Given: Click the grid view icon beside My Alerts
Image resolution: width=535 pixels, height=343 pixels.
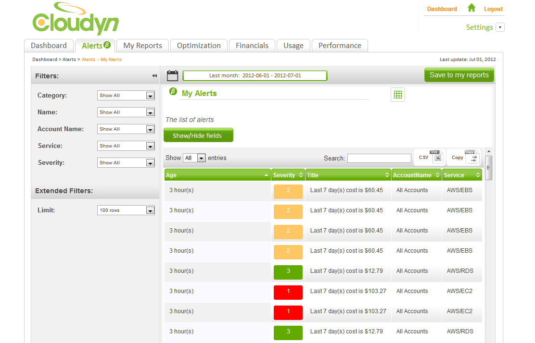Looking at the screenshot, I should (x=398, y=94).
